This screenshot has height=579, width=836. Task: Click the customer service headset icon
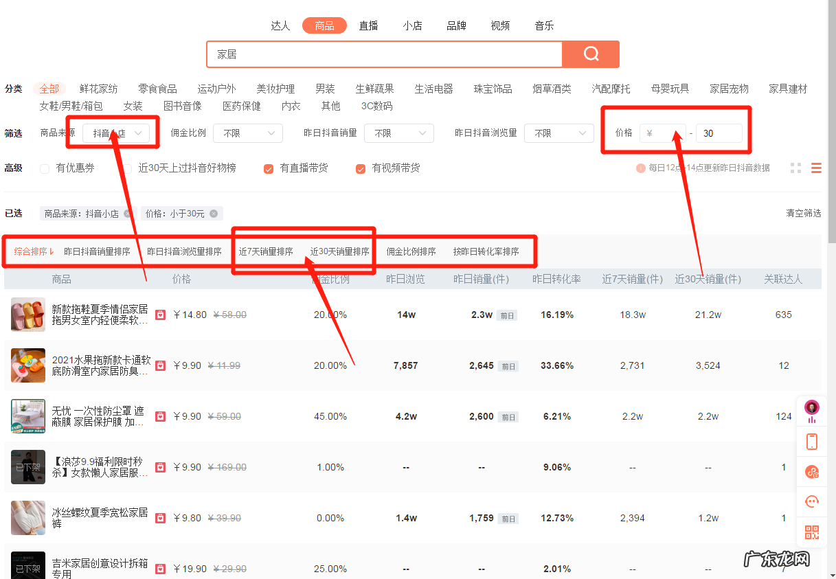pos(811,501)
